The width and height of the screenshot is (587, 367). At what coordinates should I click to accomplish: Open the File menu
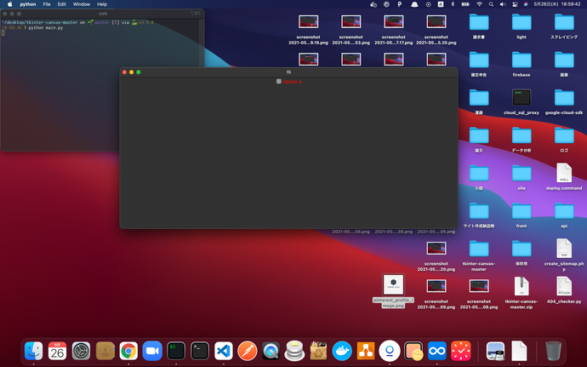[x=47, y=4]
